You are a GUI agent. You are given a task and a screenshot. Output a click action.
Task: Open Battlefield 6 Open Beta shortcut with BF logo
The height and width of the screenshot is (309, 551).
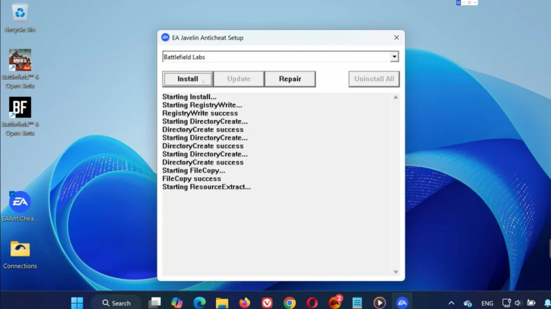[x=20, y=107]
